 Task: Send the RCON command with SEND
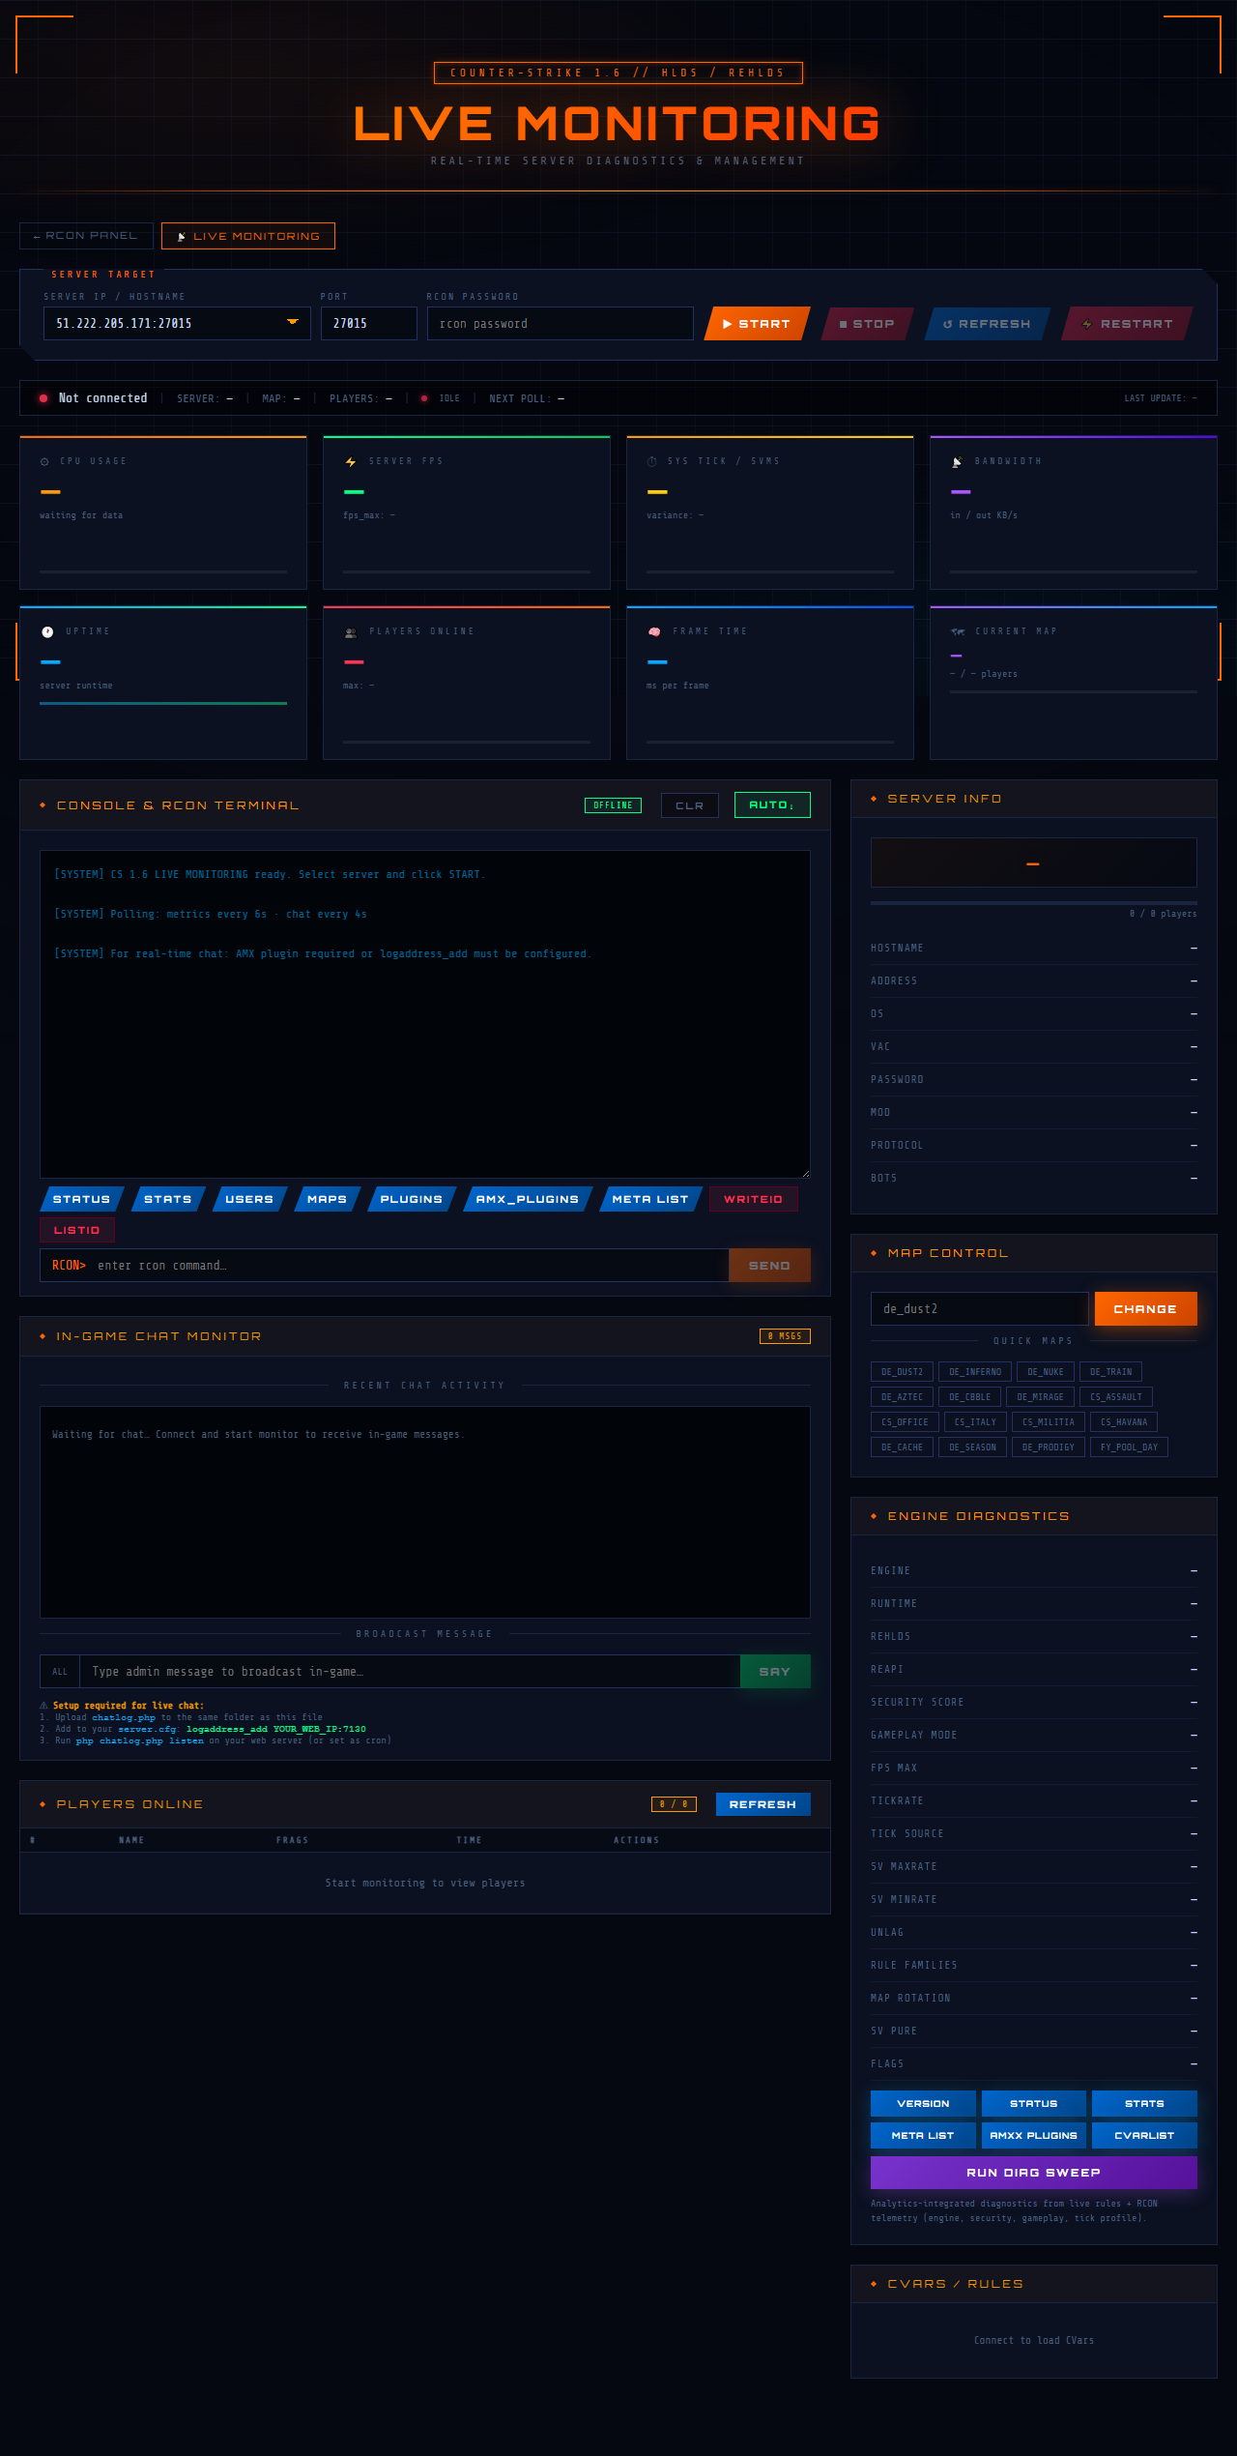pos(769,1265)
